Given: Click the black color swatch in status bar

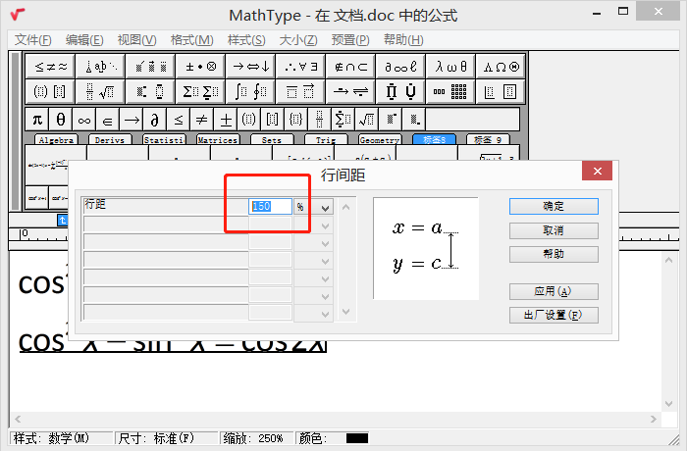Looking at the screenshot, I should pos(357,438).
